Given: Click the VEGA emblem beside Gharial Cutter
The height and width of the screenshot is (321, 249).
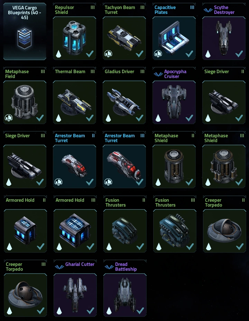Looking at the screenshot, I should [59, 267].
